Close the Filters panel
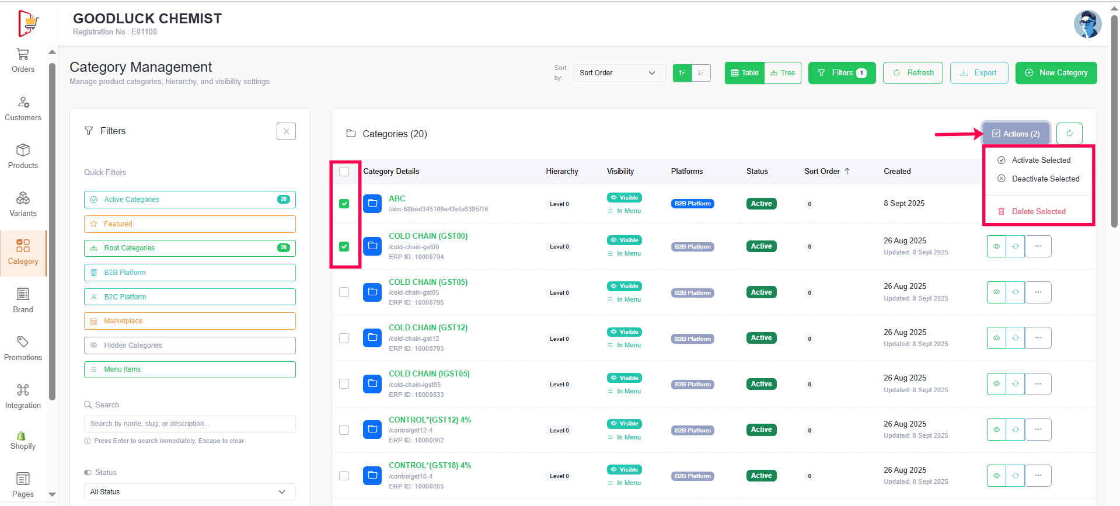 (286, 131)
